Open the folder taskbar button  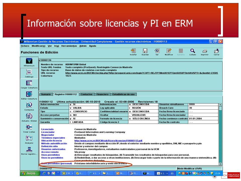[107, 173]
